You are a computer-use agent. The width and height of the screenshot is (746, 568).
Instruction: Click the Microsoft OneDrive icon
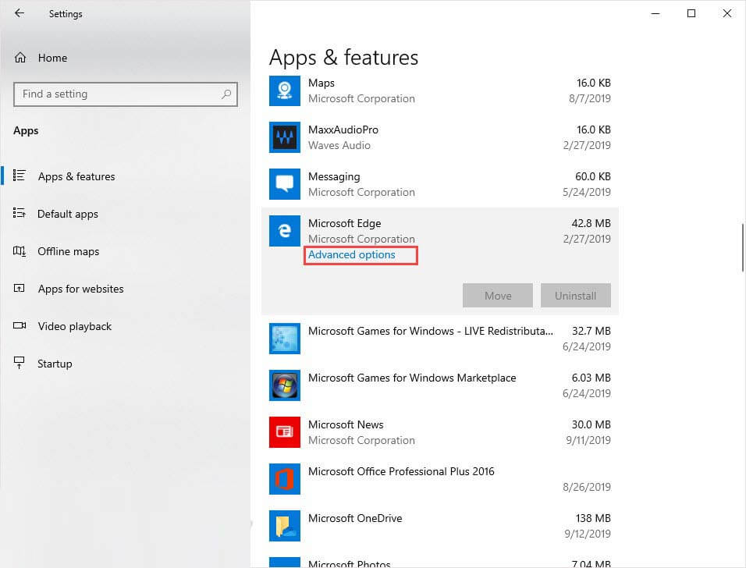tap(284, 526)
